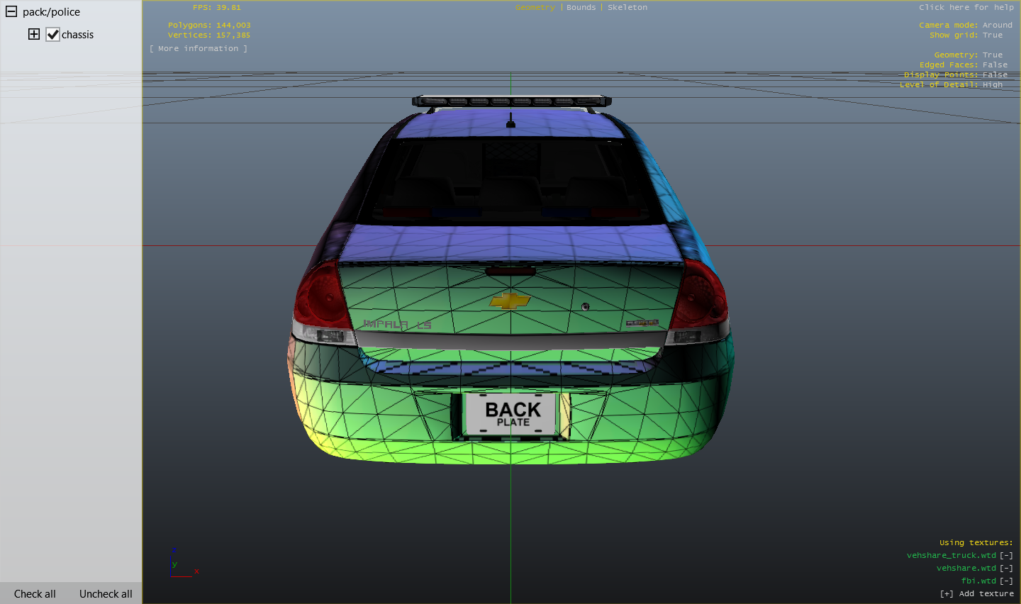Click the [+] Add texture icon

point(947,594)
